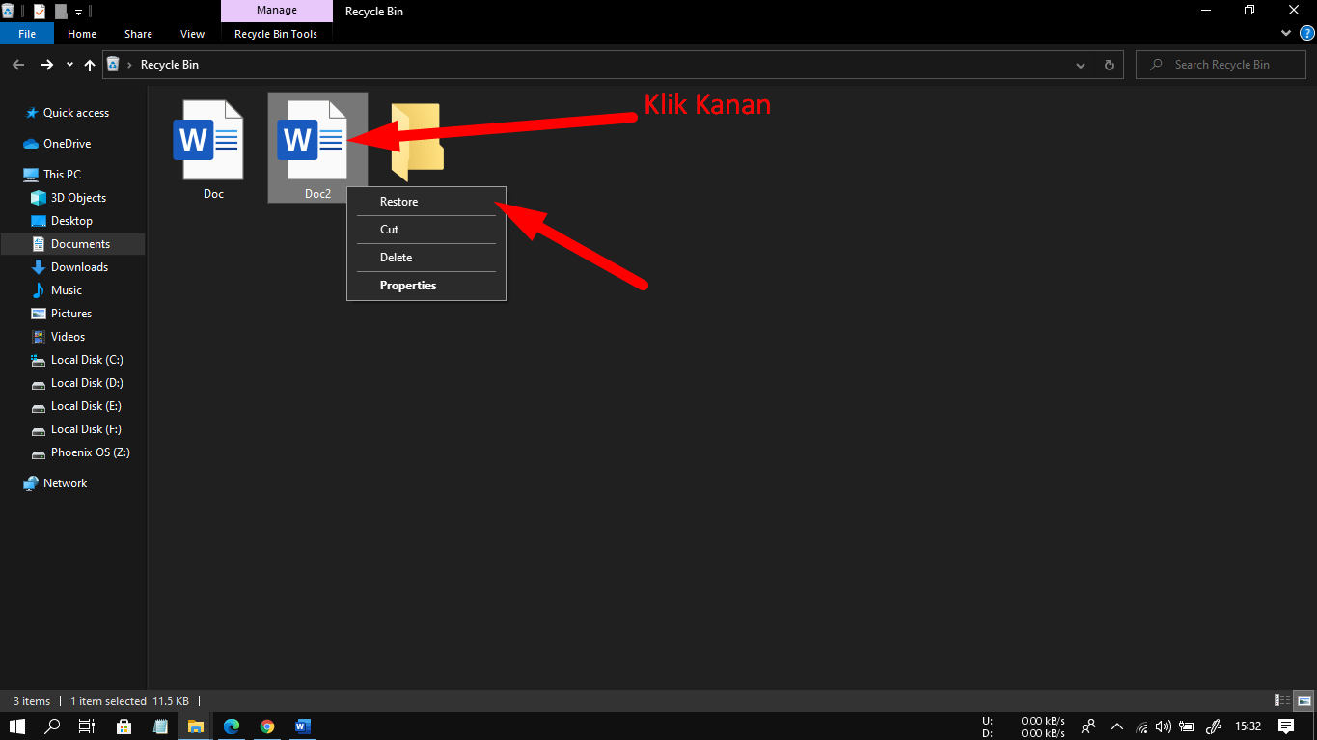Image resolution: width=1317 pixels, height=740 pixels.
Task: Open File Explorer from the taskbar
Action: pos(195,726)
